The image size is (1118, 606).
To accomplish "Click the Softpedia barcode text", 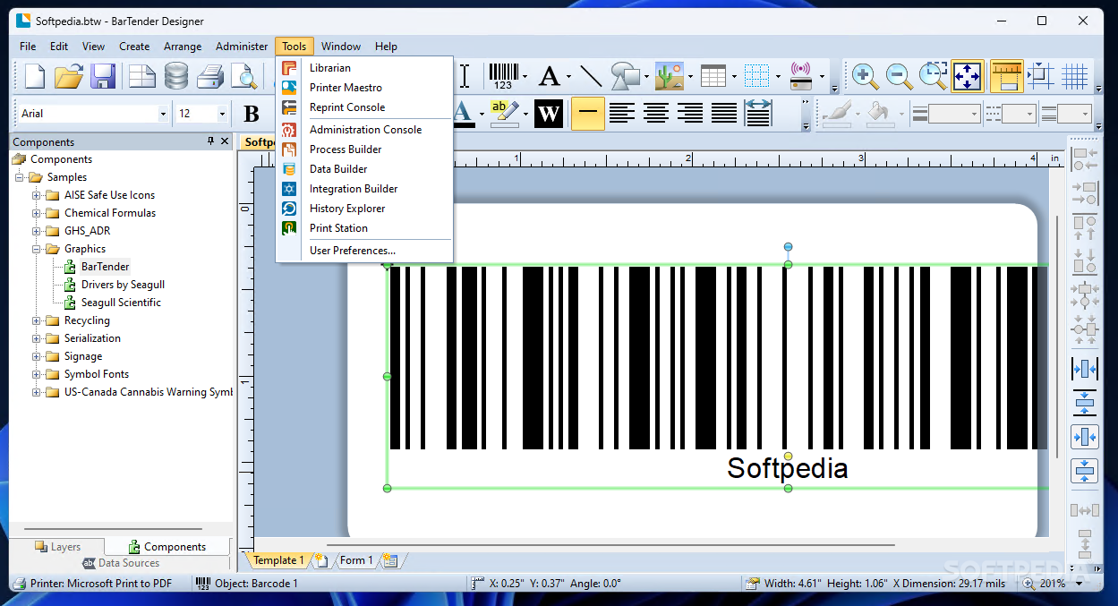I will [787, 468].
